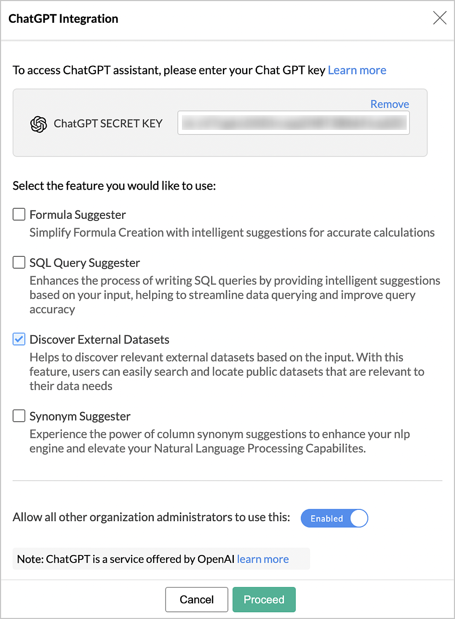The width and height of the screenshot is (455, 619).
Task: Tick the Synonym Suggester checkbox
Action: [19, 416]
